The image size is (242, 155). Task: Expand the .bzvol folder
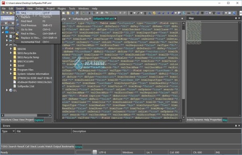point(11,65)
